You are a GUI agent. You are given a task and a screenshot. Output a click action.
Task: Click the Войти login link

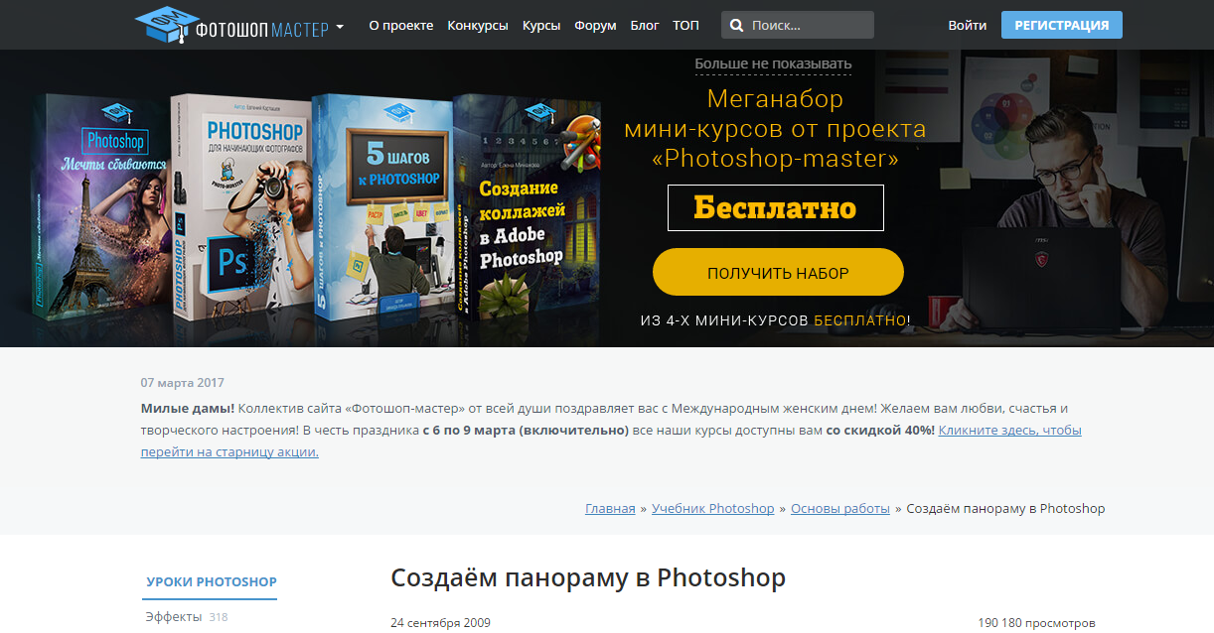(x=968, y=25)
